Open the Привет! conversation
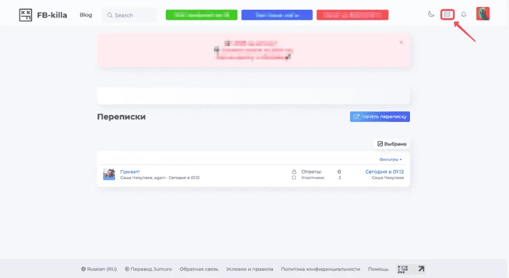The width and height of the screenshot is (509, 278). pyautogui.click(x=130, y=171)
